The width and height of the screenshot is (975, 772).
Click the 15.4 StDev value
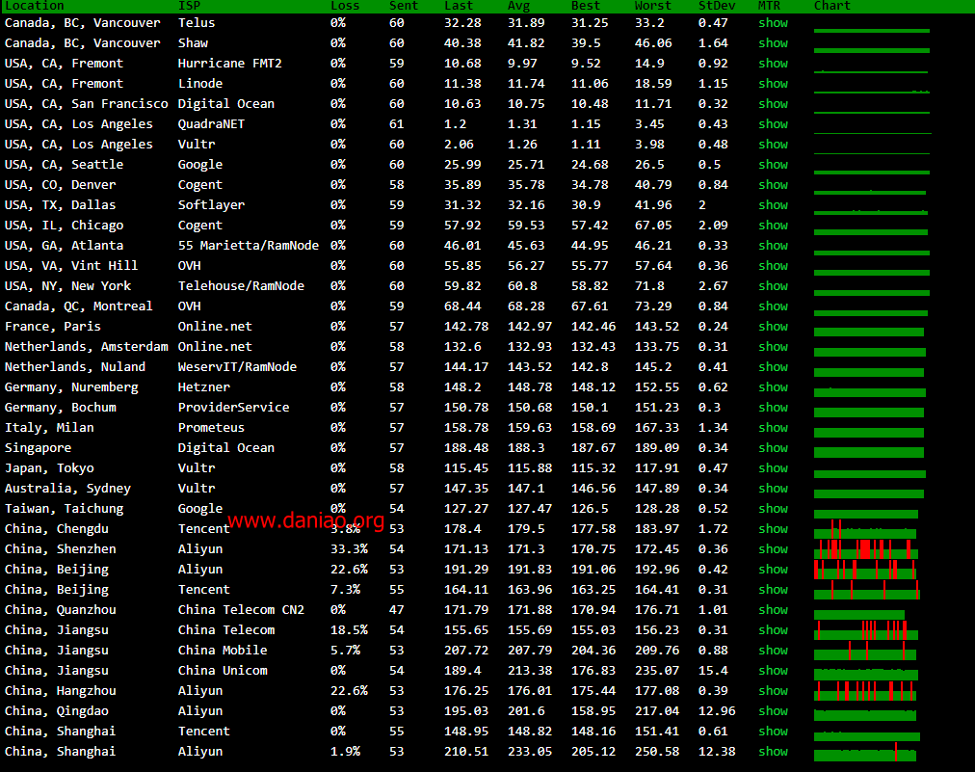tap(713, 671)
